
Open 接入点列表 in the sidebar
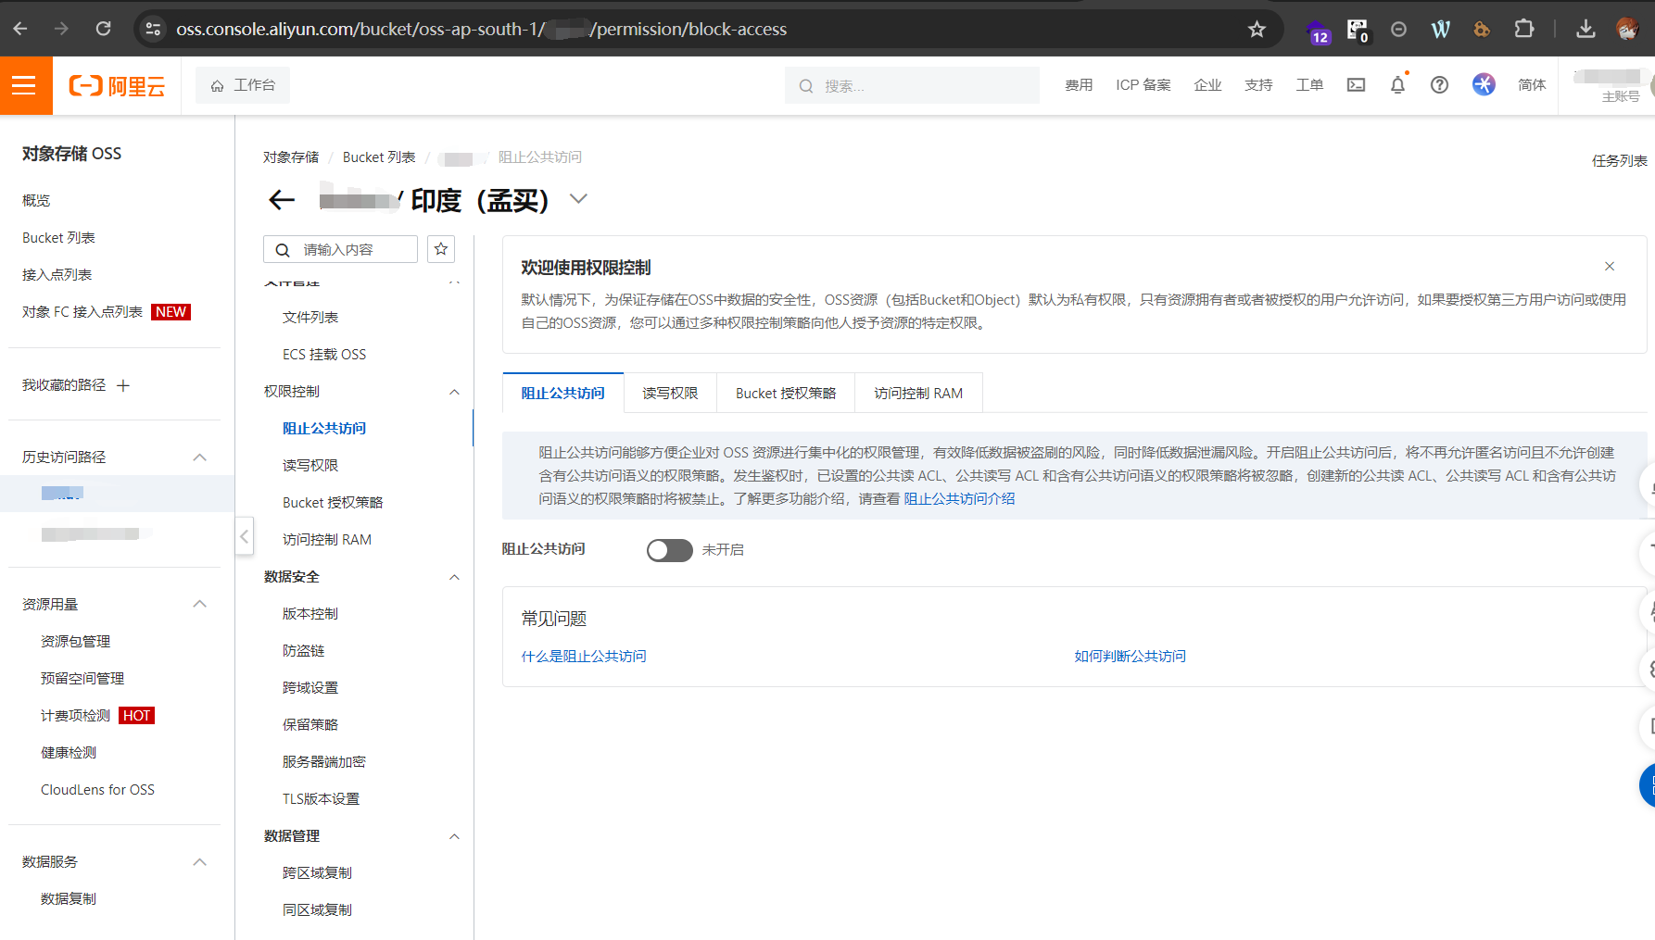point(57,274)
